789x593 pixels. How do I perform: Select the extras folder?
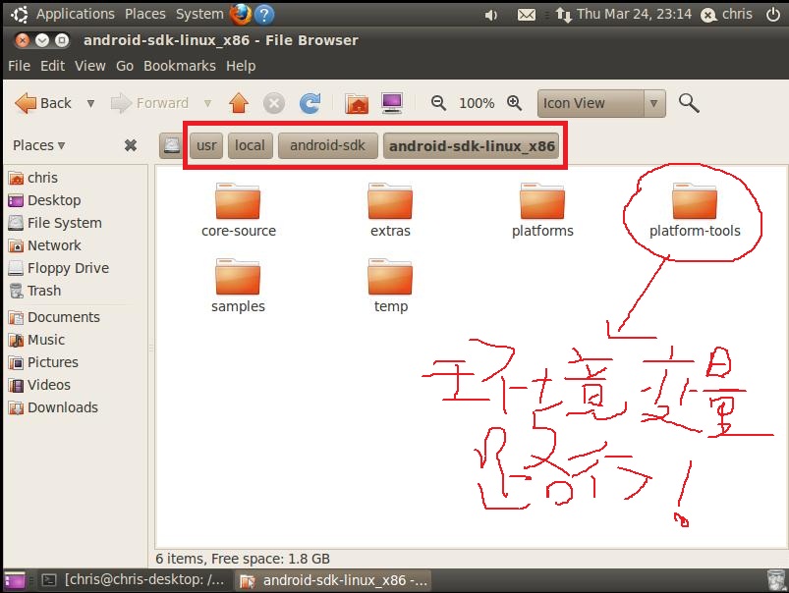click(x=390, y=210)
